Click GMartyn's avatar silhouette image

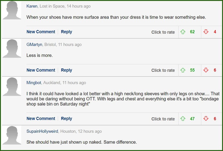[x=12, y=48]
